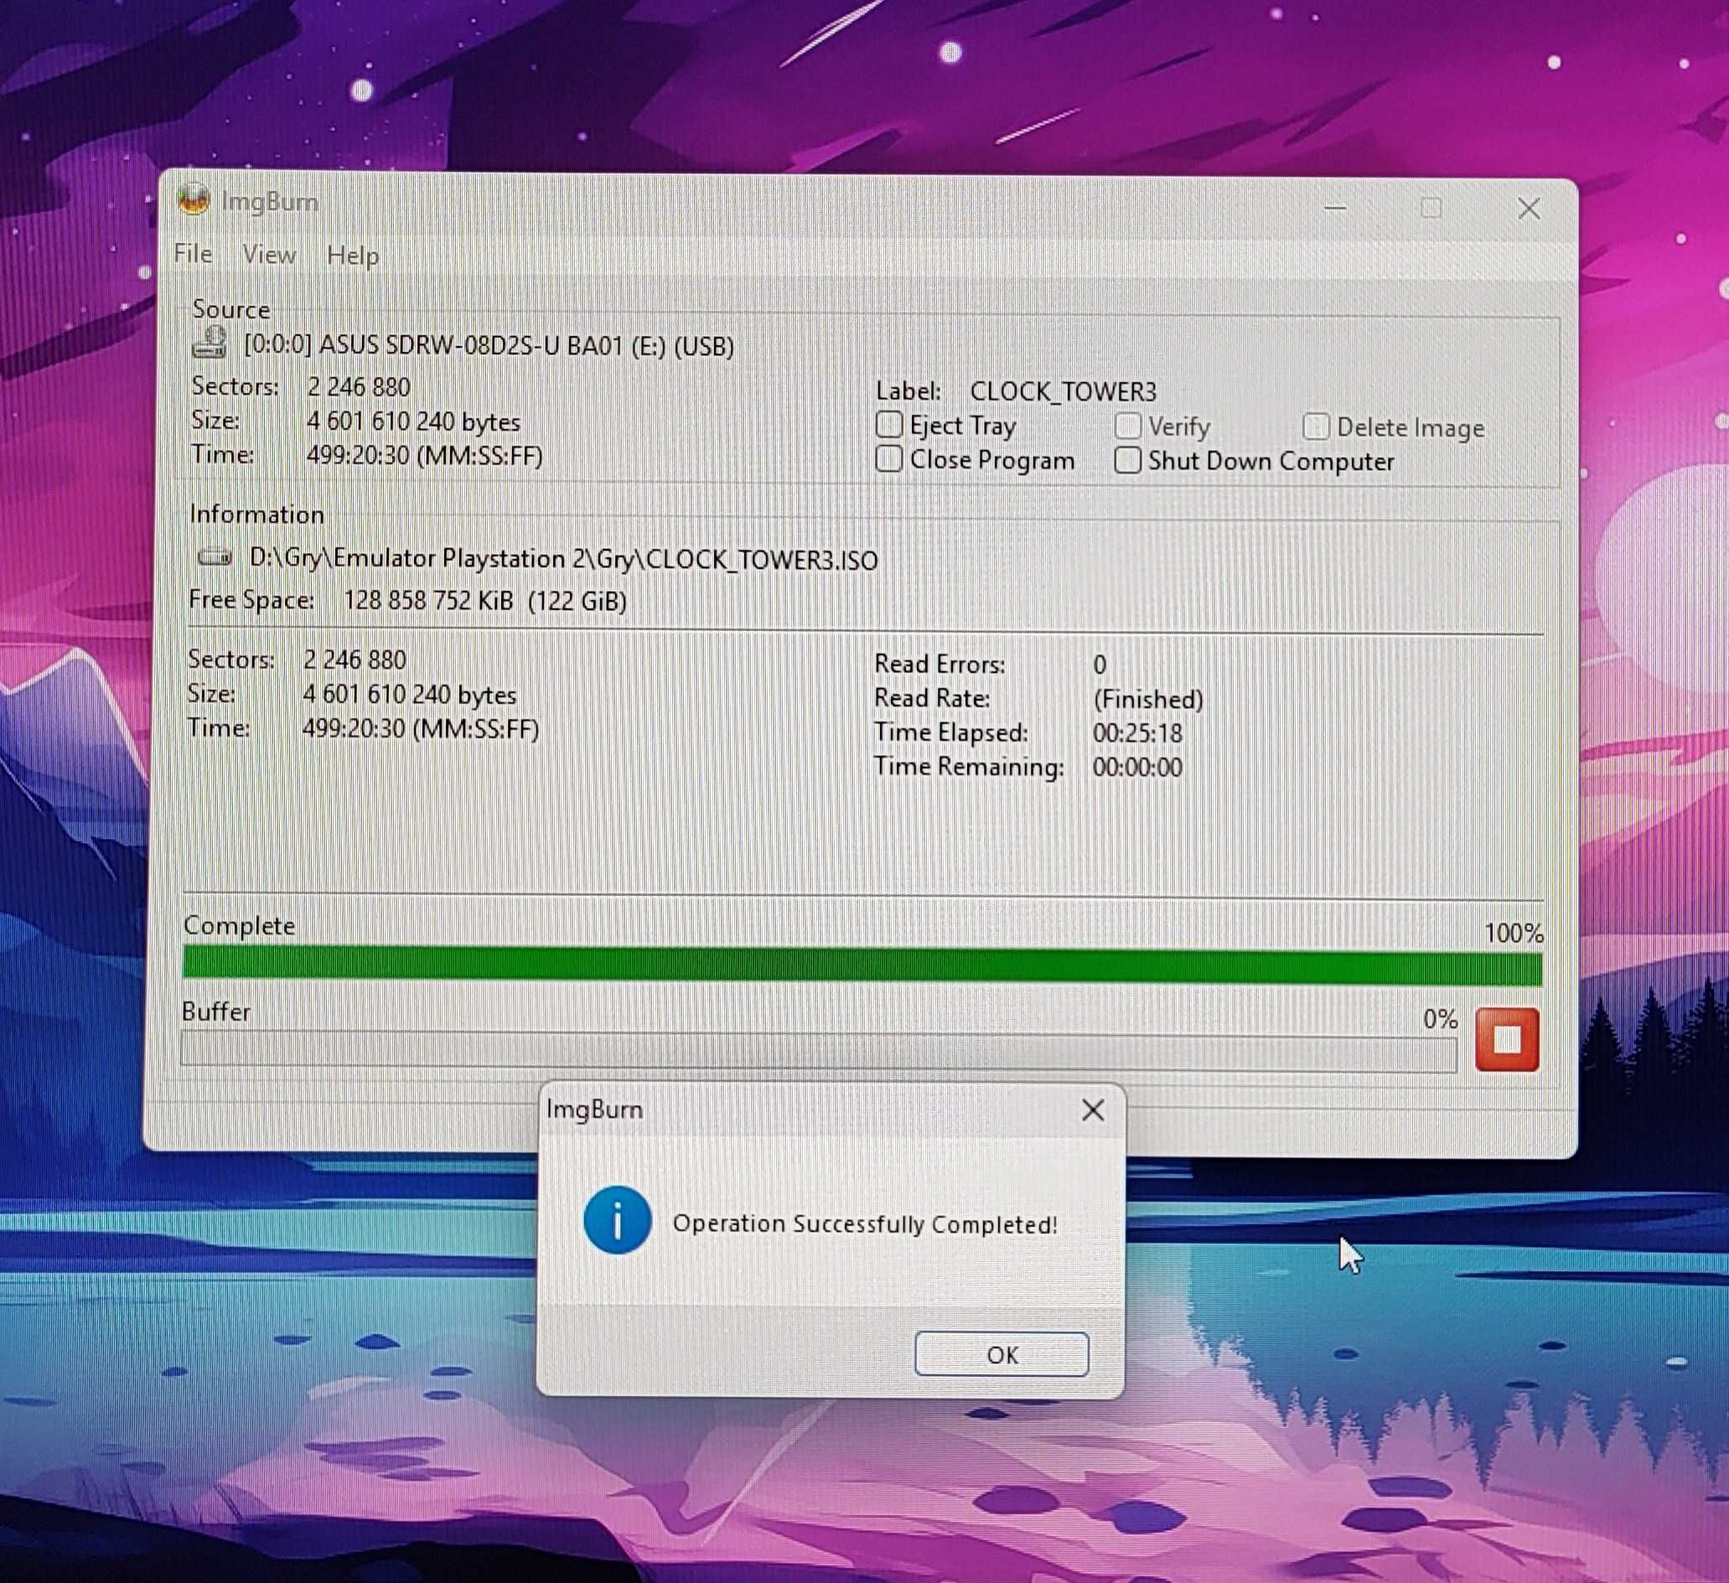This screenshot has height=1583, width=1729.
Task: Click the empty Buffer progress bar
Action: tap(819, 1052)
